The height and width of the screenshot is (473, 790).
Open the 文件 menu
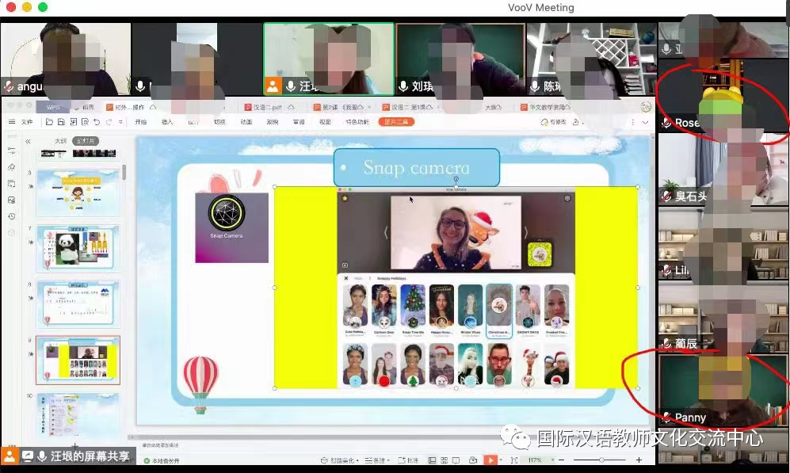[27, 122]
